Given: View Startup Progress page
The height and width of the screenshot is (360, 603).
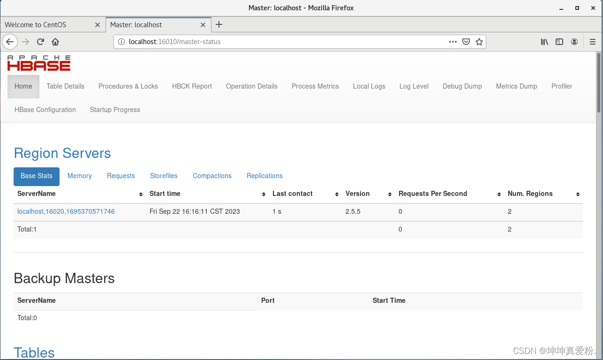Looking at the screenshot, I should [115, 110].
